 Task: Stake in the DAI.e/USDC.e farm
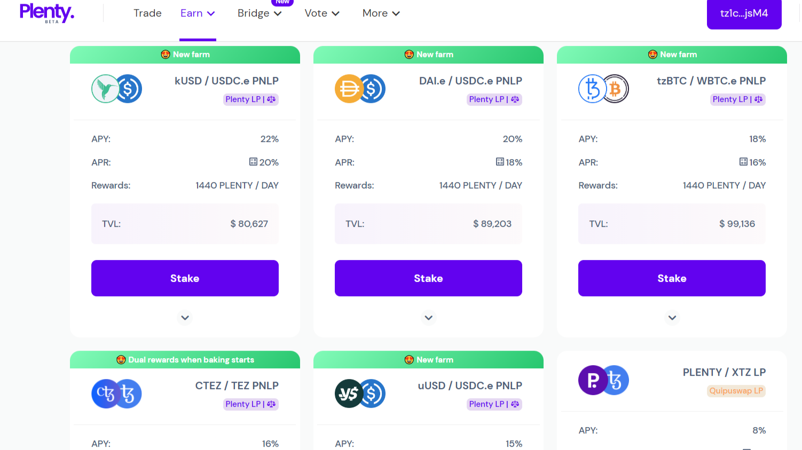tap(428, 278)
